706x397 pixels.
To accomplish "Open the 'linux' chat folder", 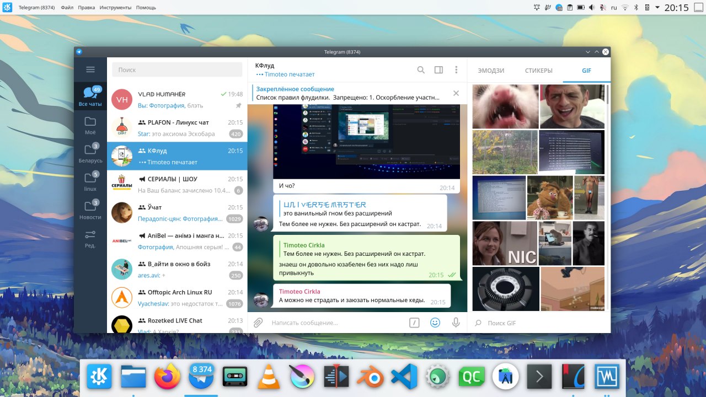I will (x=90, y=181).
